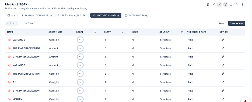Click the ASSET NAME column header
This screenshot has height=102, width=252.
click(x=55, y=32)
